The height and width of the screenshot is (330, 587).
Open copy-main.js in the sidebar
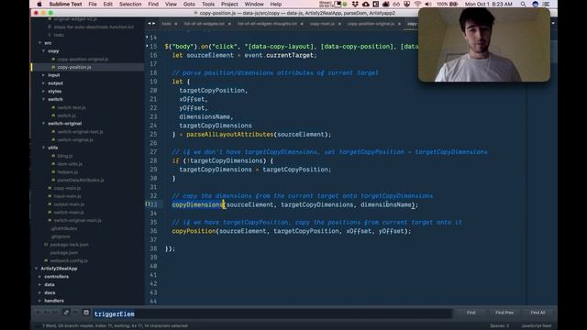pos(67,188)
